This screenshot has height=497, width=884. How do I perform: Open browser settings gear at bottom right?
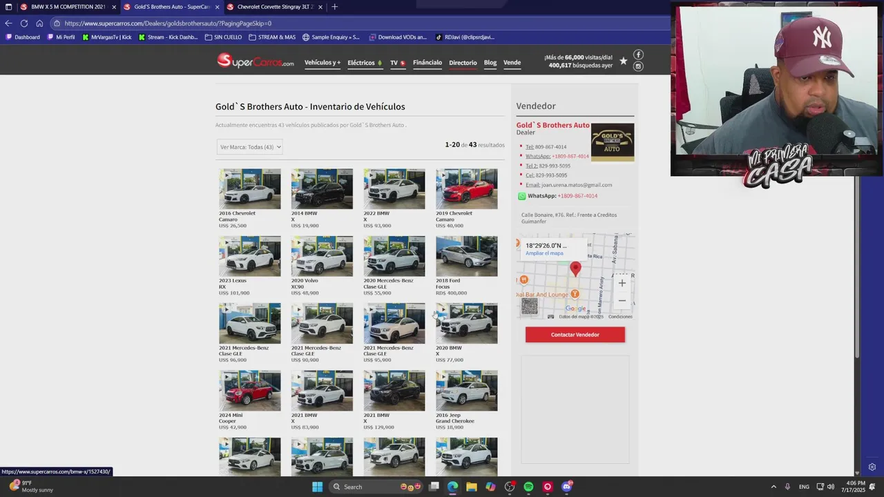coord(872,467)
